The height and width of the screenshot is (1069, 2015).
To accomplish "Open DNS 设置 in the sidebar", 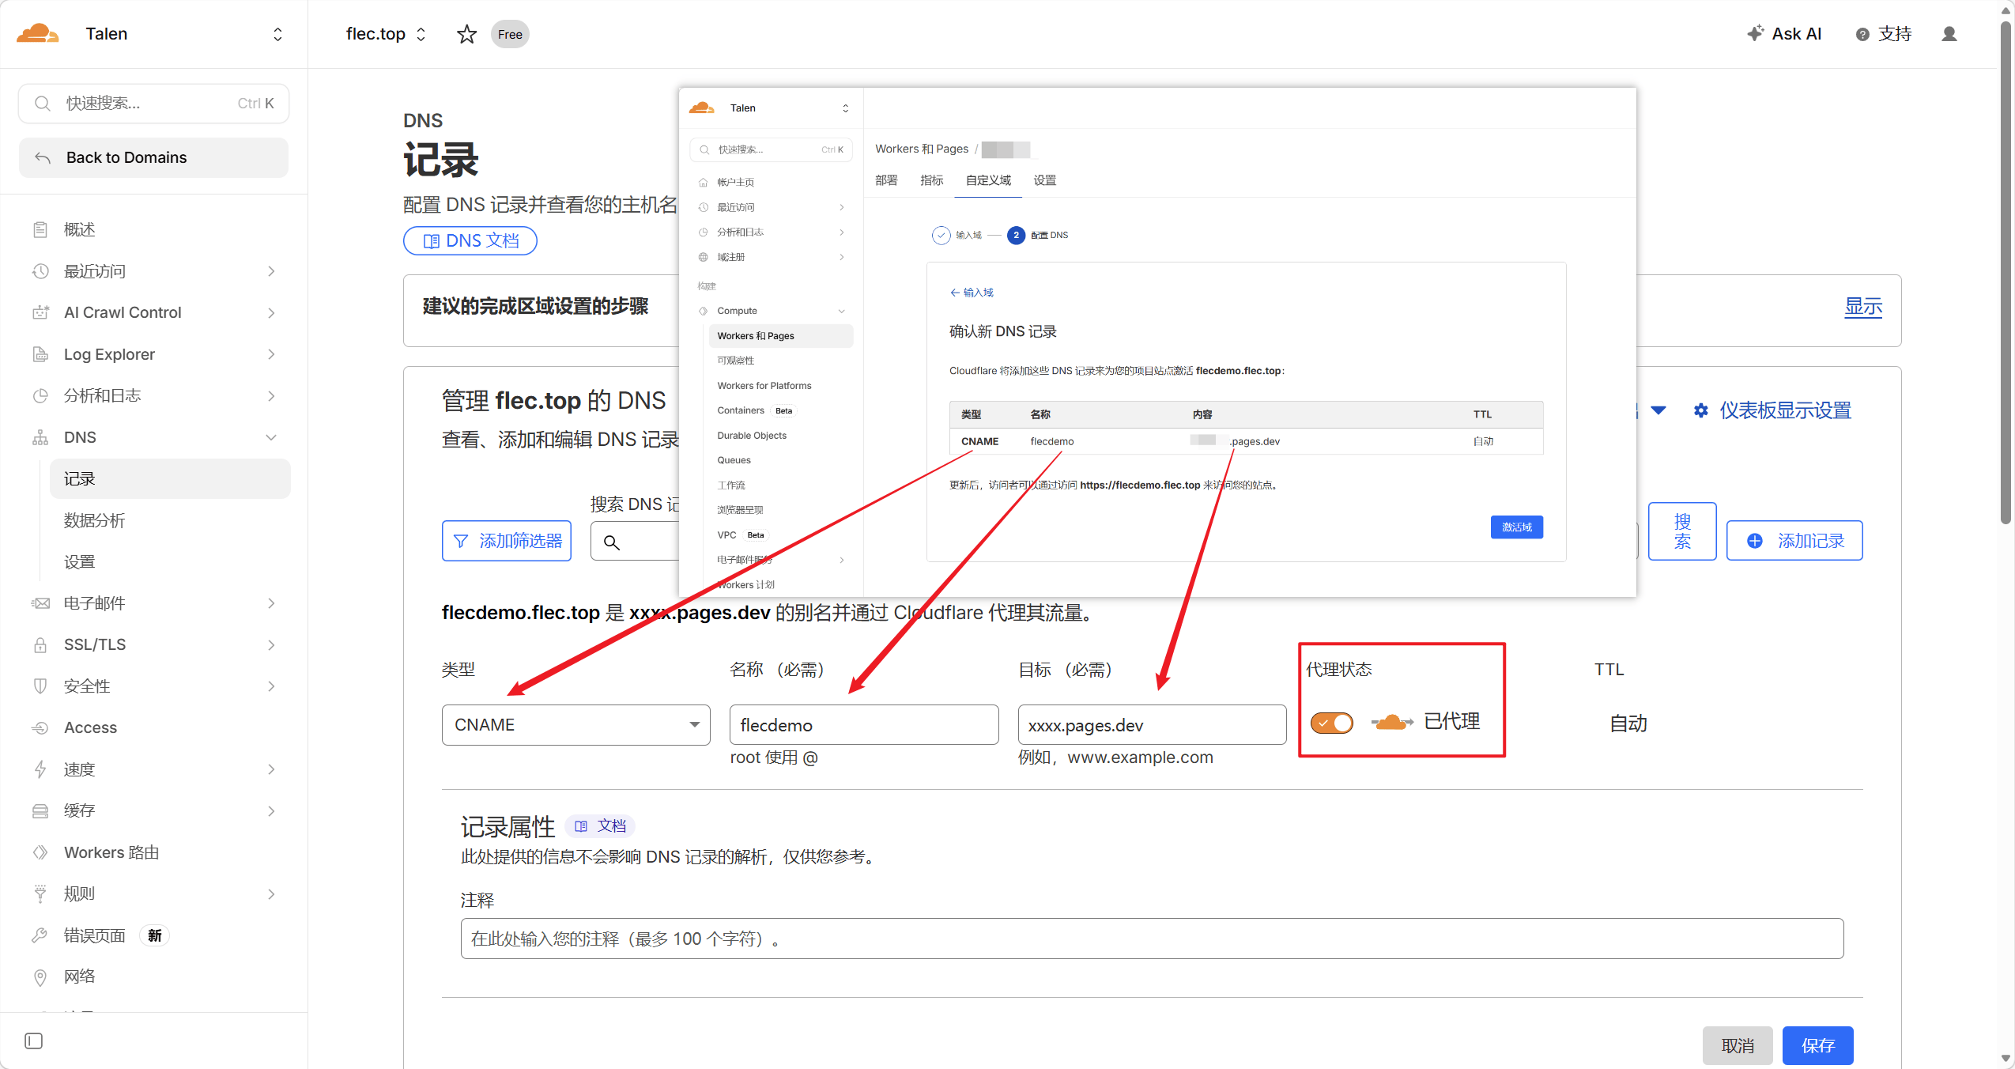I will click(79, 561).
